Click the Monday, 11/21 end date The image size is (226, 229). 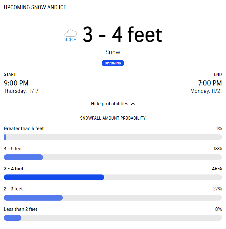pyautogui.click(x=206, y=91)
